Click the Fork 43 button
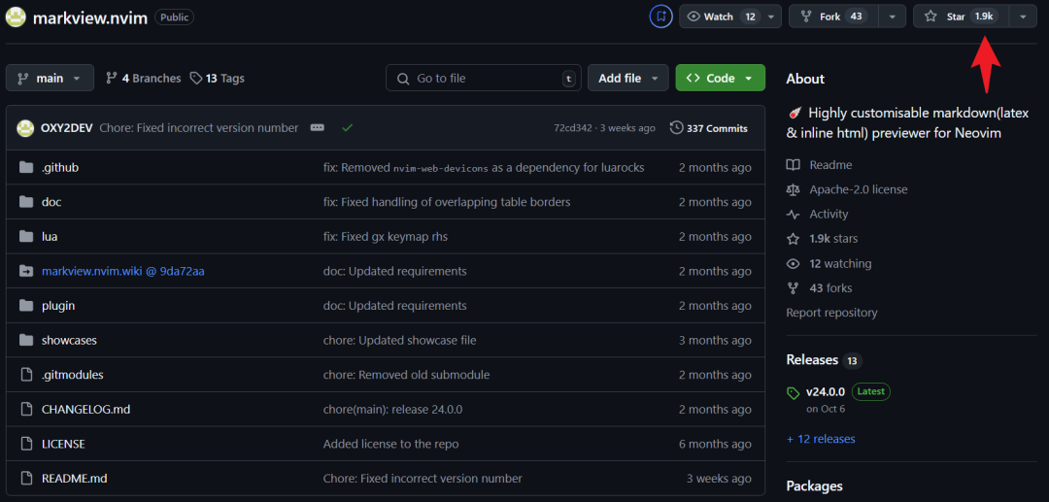 pyautogui.click(x=833, y=17)
